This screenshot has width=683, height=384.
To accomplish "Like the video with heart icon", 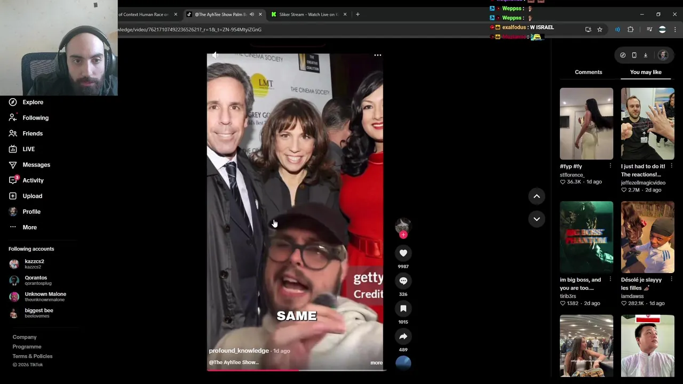I will 403,253.
